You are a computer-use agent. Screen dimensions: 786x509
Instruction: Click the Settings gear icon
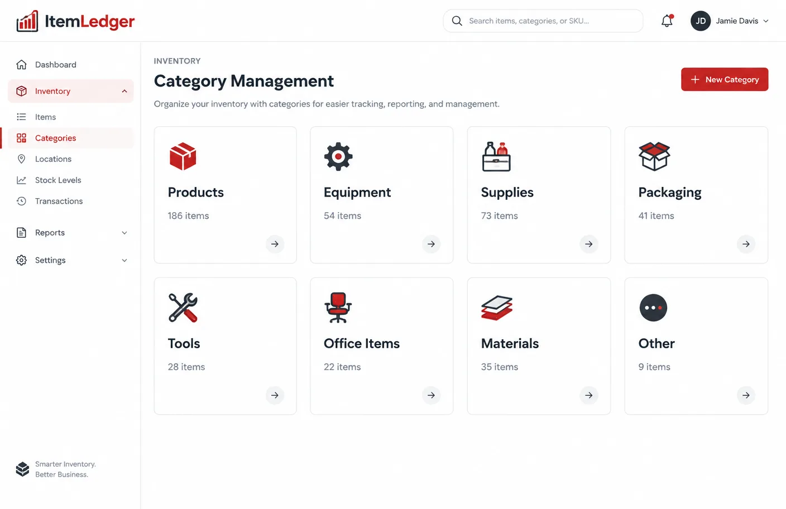21,260
